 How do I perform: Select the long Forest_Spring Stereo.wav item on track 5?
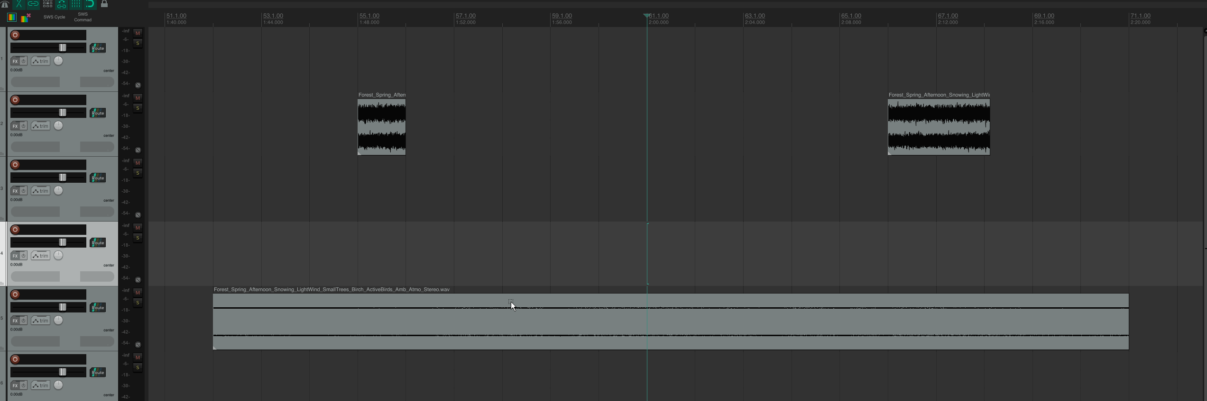pos(671,321)
